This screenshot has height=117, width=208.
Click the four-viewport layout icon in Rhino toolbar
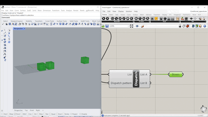(10, 24)
